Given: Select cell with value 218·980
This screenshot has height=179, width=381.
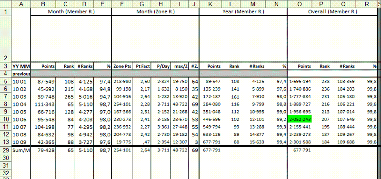Looking at the screenshot, I should point(122,81).
